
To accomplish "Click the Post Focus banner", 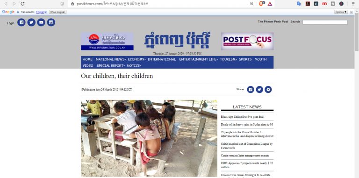I will point(247,41).
